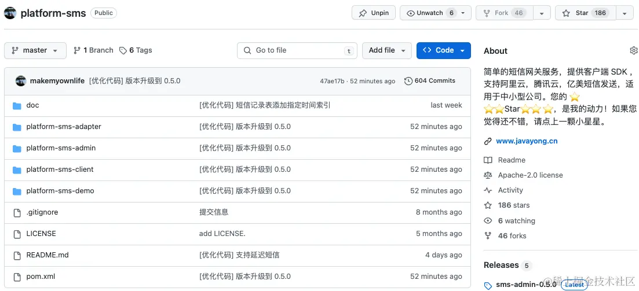Image resolution: width=639 pixels, height=291 pixels.
Task: Click the platform-sms-admin folder icon
Action: [x=17, y=149]
